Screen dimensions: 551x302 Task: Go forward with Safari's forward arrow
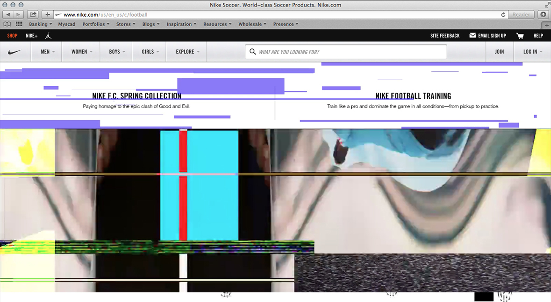(18, 14)
